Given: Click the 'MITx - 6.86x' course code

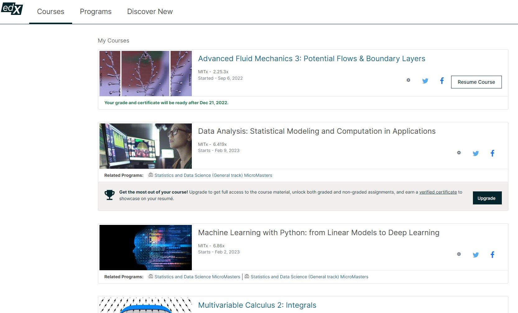Looking at the screenshot, I should 211,246.
